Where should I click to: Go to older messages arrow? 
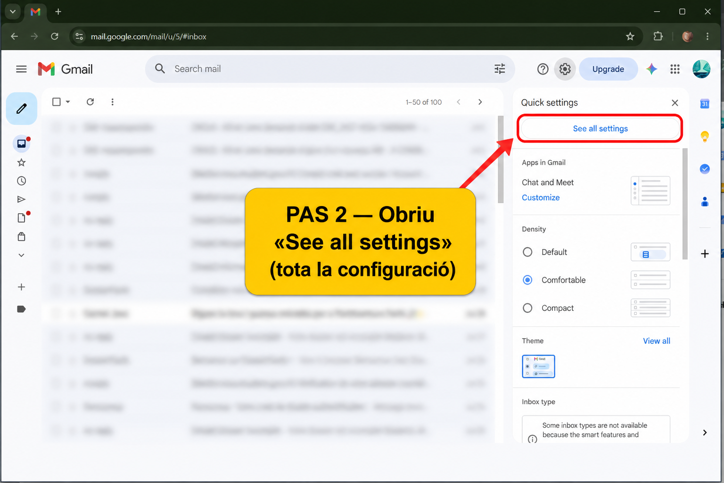pos(480,102)
